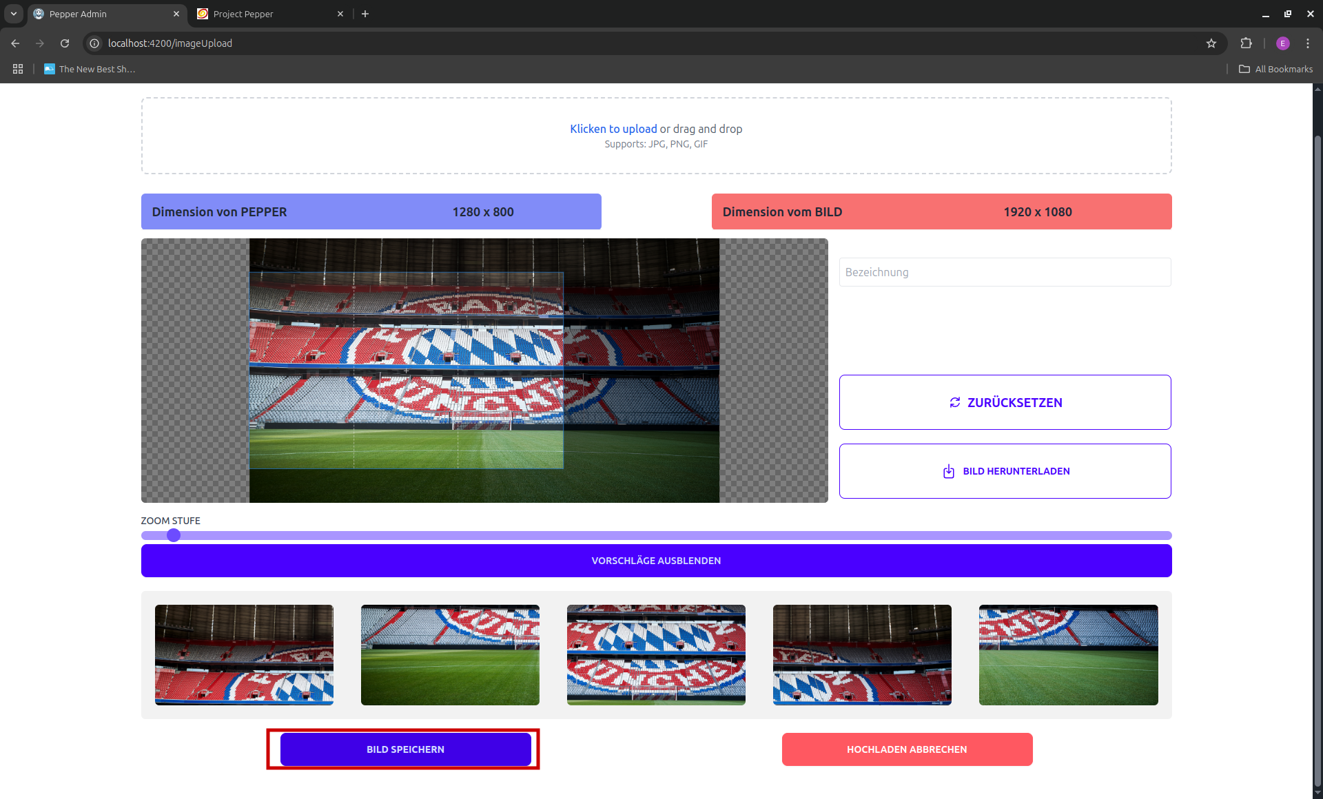Close the Project Pepper tab
1323x799 pixels.
[x=340, y=14]
